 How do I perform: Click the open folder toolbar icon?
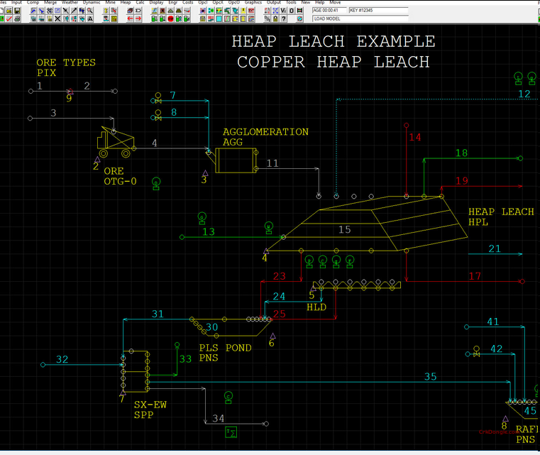coord(9,10)
